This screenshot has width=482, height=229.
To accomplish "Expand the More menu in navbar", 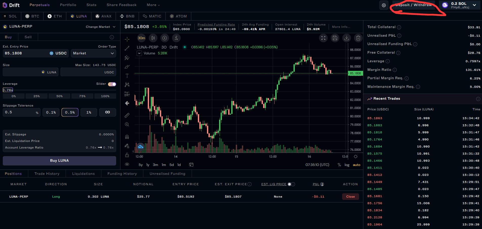I will [153, 5].
